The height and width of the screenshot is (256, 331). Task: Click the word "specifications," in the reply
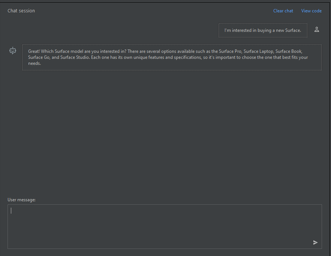coord(188,57)
